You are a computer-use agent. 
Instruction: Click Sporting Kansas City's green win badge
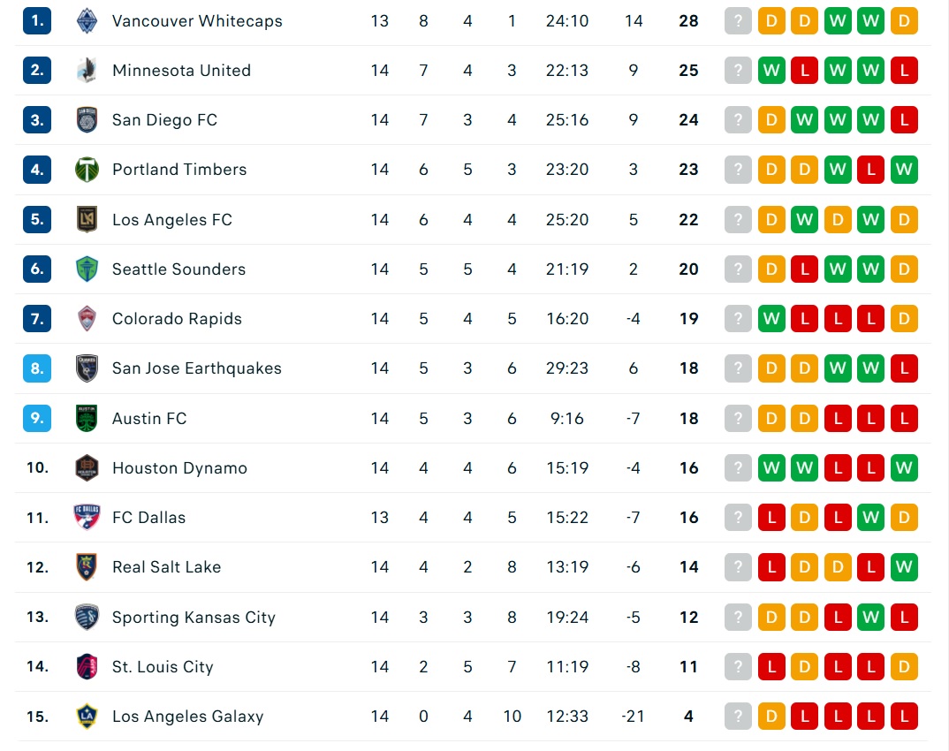(871, 618)
